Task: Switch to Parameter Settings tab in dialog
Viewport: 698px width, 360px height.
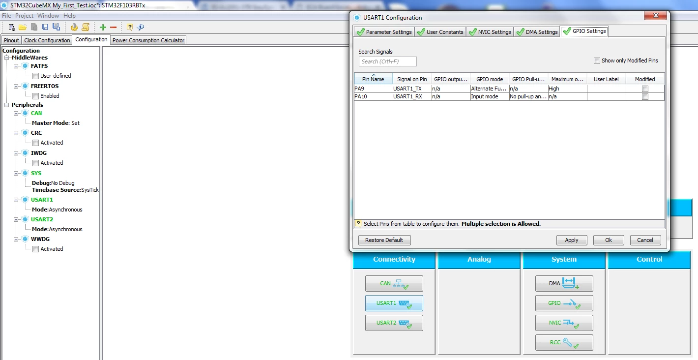Action: coord(384,32)
